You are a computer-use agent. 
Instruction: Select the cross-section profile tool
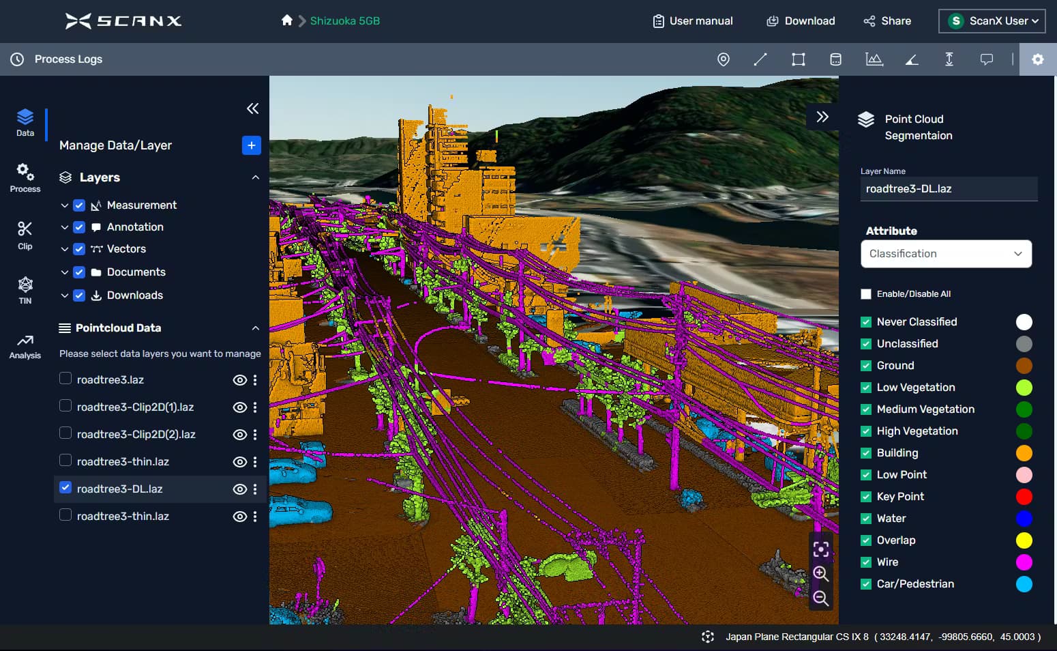point(874,59)
